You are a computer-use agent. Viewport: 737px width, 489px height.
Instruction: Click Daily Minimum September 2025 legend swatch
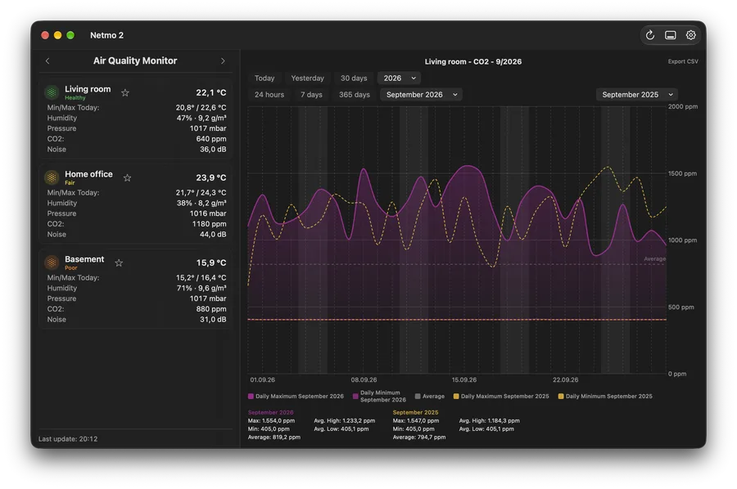tap(561, 396)
